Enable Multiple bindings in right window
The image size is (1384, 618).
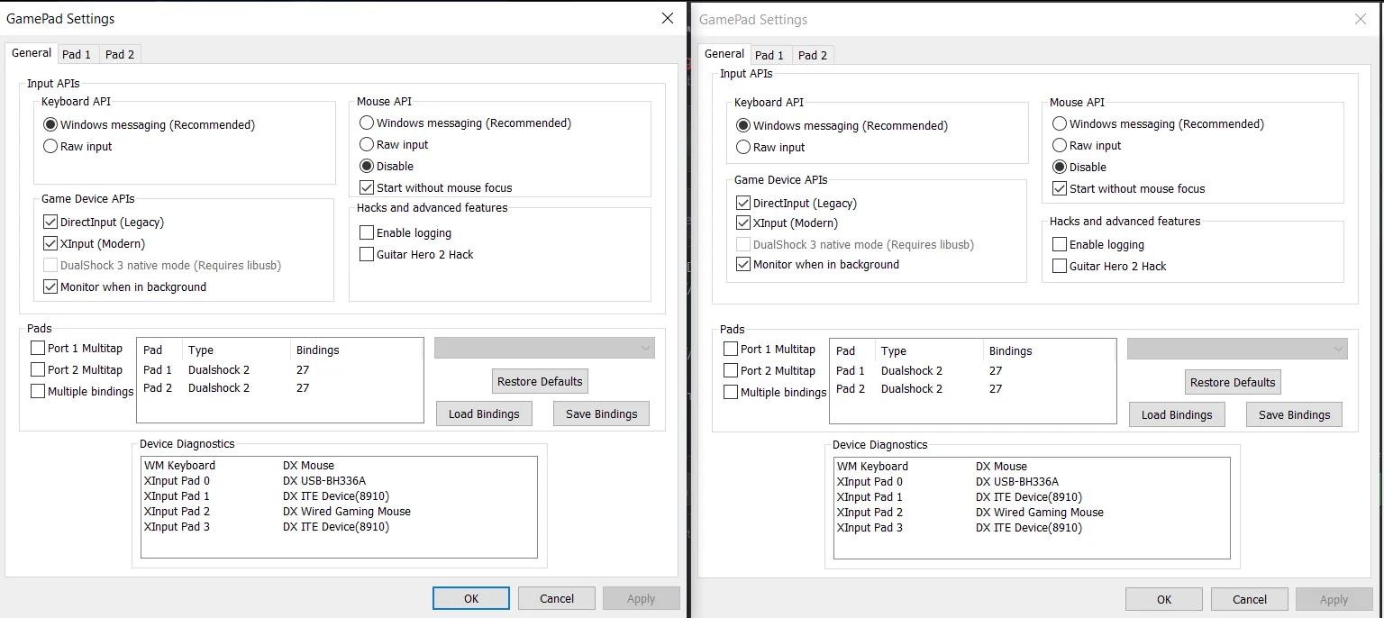click(x=731, y=392)
